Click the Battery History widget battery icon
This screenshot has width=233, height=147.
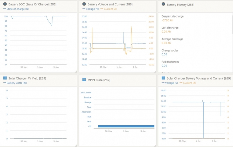tap(163, 4)
